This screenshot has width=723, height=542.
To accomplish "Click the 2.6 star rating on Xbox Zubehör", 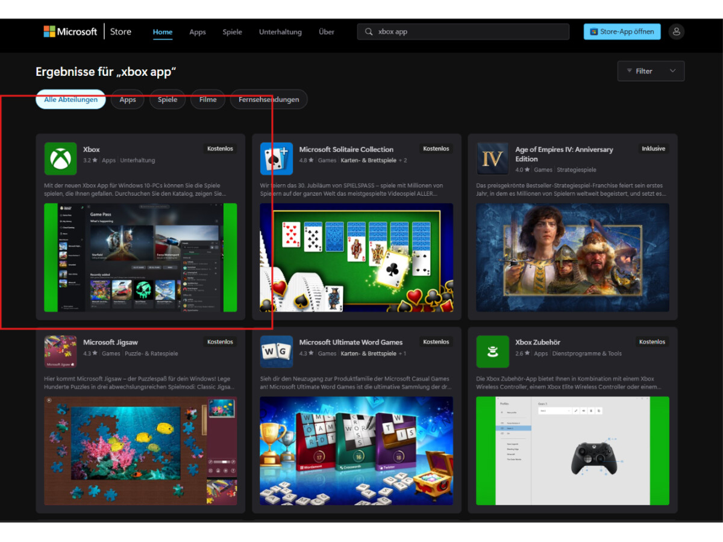I will click(522, 354).
